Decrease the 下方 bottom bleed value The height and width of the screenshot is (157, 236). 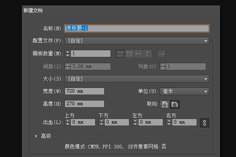click(101, 124)
